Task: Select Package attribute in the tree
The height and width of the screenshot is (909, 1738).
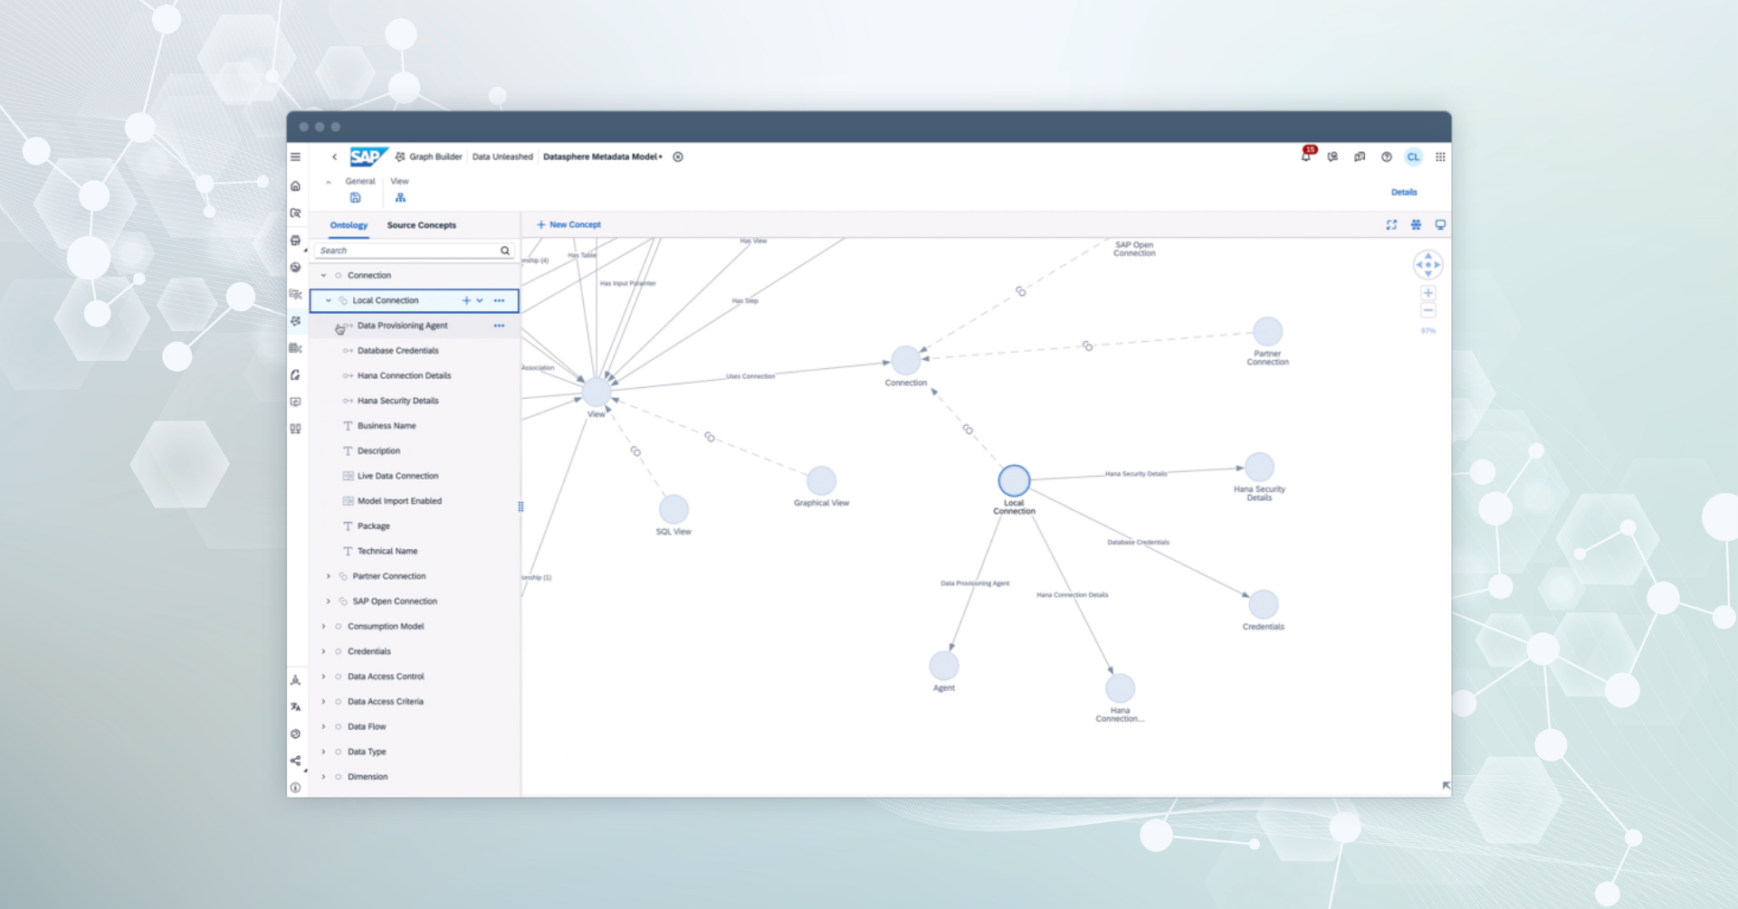Action: (x=415, y=526)
